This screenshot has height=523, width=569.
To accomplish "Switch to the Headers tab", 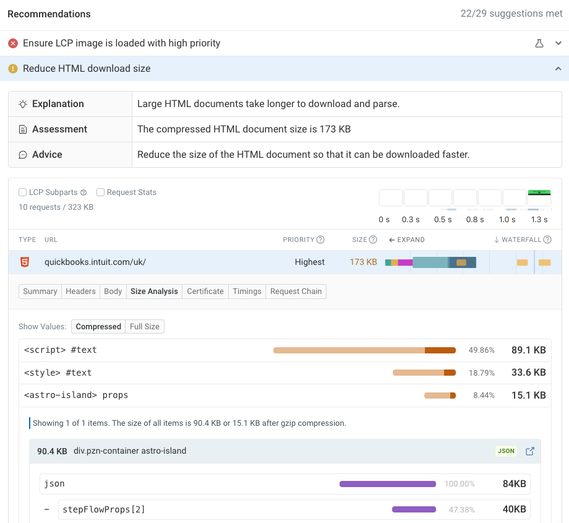I will point(80,291).
